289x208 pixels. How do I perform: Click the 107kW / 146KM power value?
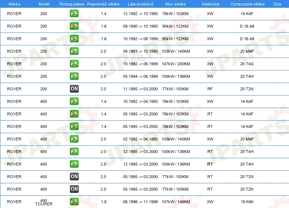(x=176, y=202)
